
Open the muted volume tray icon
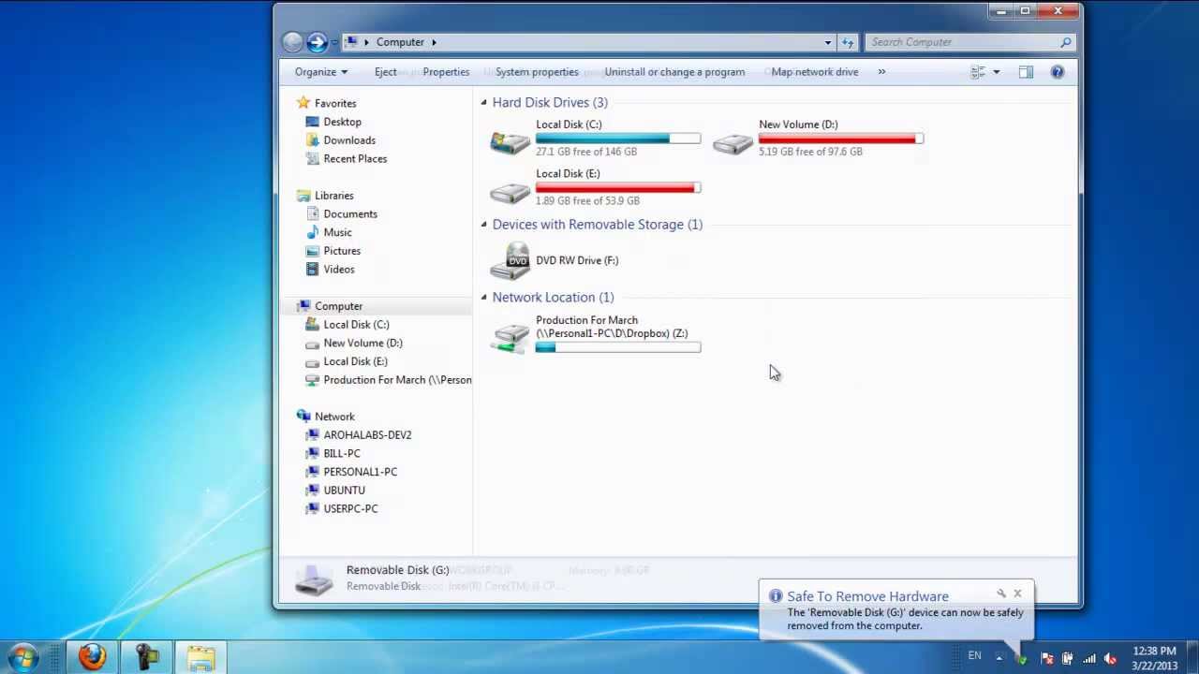point(1110,658)
